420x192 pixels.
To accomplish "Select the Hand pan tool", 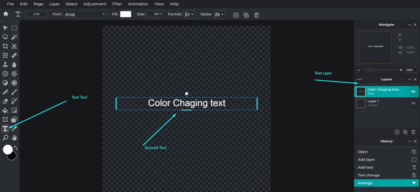I will [14, 138].
